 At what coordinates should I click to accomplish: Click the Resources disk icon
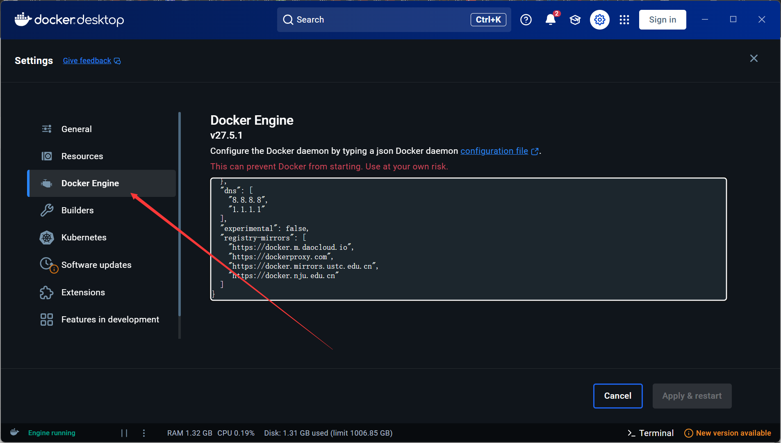click(47, 156)
